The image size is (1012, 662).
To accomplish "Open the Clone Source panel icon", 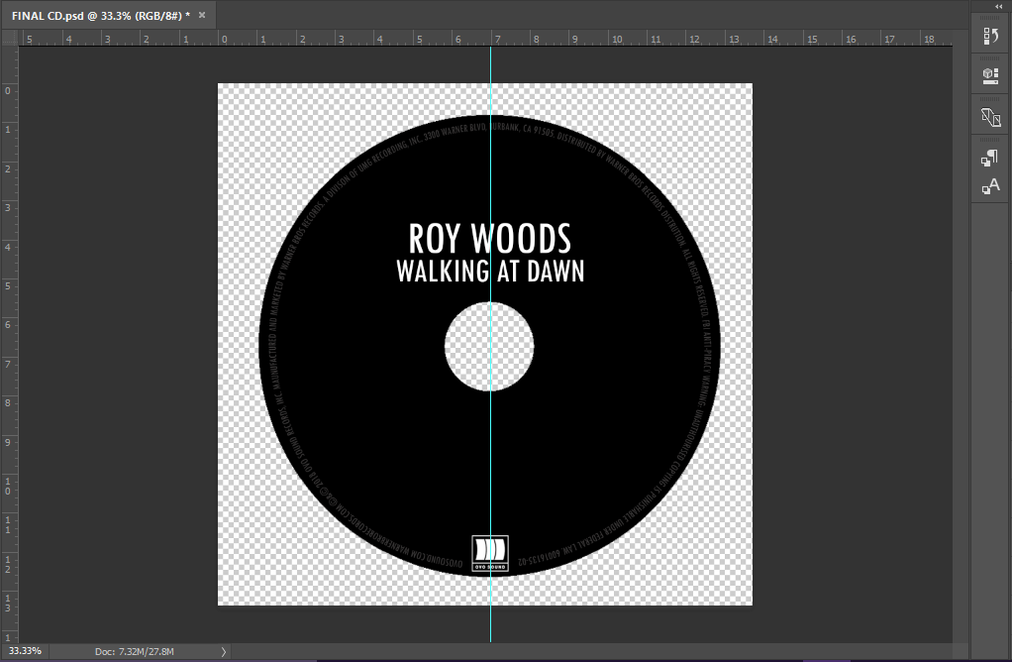I will tap(990, 118).
